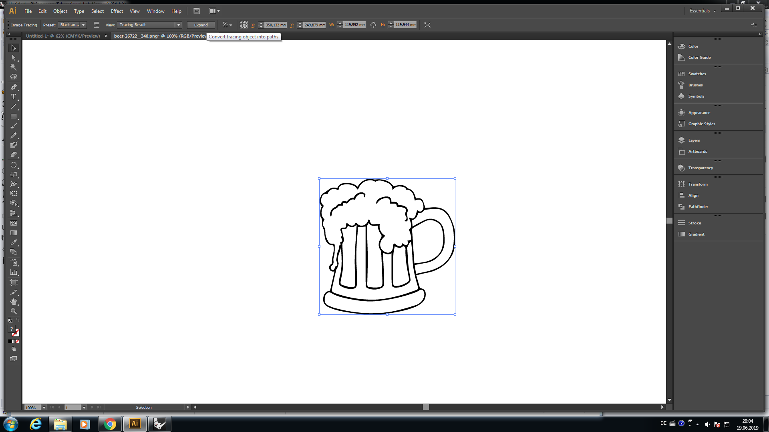Toggle constrain width and height proportions
The width and height of the screenshot is (769, 432).
(373, 25)
